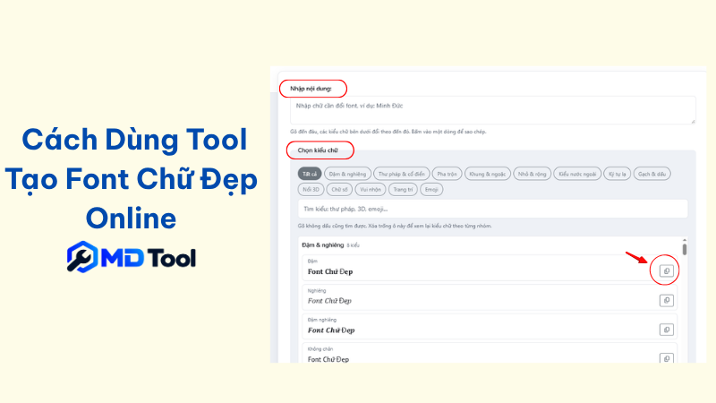Select the Pha trộn category chip
Screen dimensions: 716x403
pyautogui.click(x=447, y=174)
